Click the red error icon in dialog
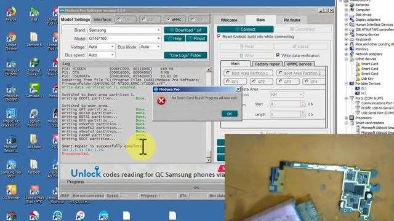Screen dimensions: 394x221 point(161,101)
